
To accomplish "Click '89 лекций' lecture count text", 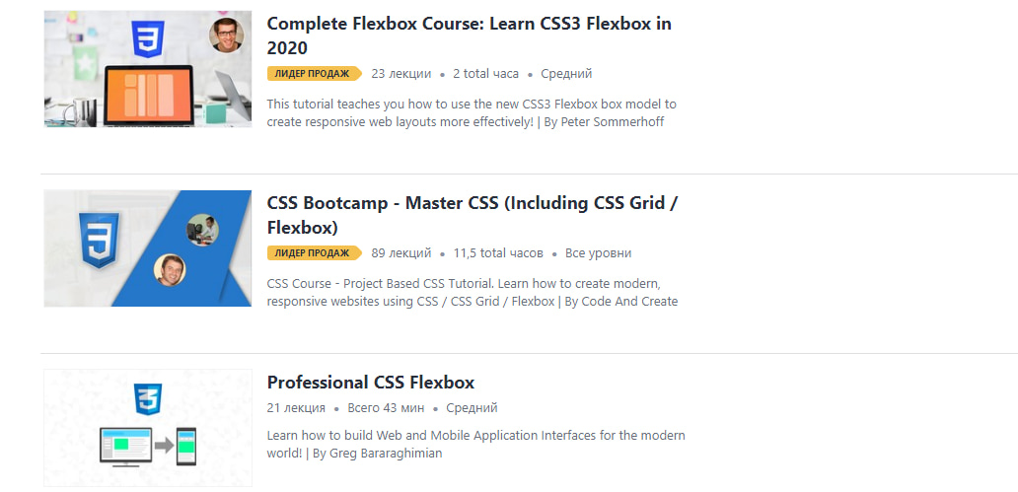I will click(401, 253).
